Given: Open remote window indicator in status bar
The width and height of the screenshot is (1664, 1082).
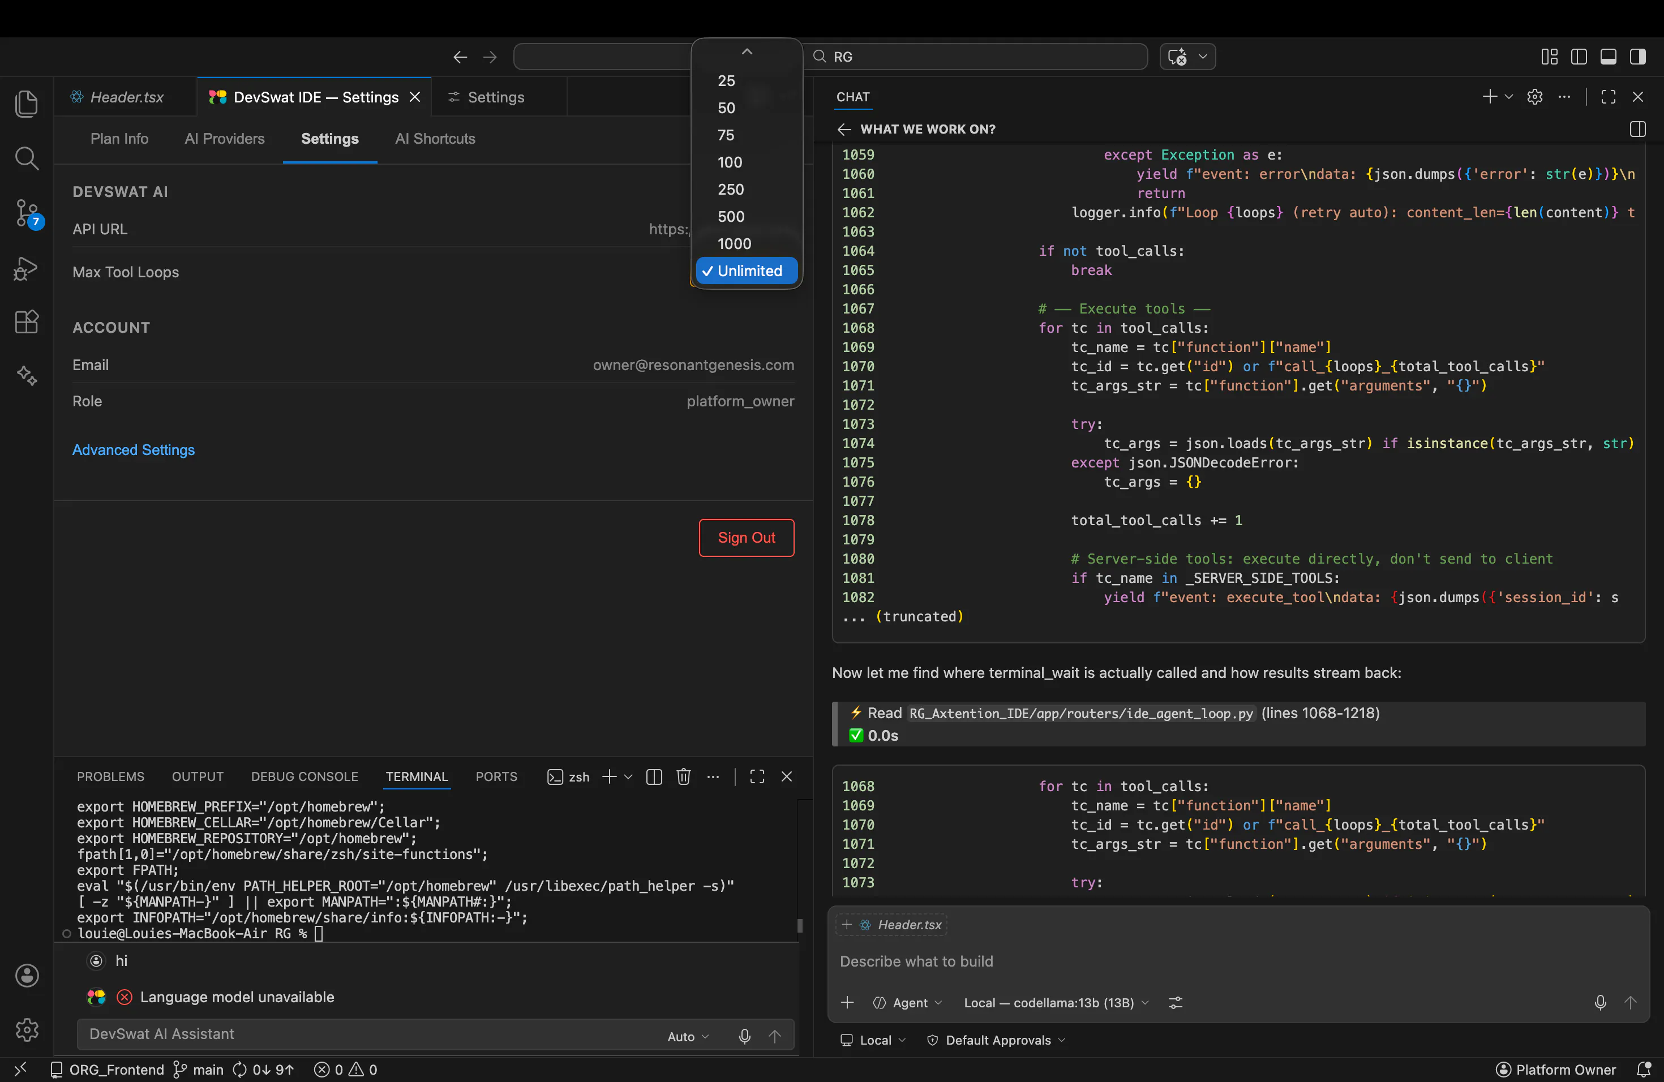Looking at the screenshot, I should (x=20, y=1070).
